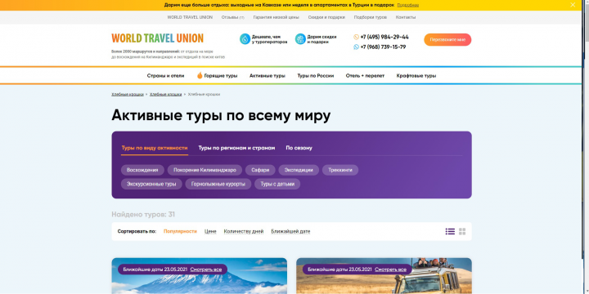Filter by Покорение Килиманджаро tag
Image resolution: width=589 pixels, height=294 pixels.
click(x=205, y=170)
